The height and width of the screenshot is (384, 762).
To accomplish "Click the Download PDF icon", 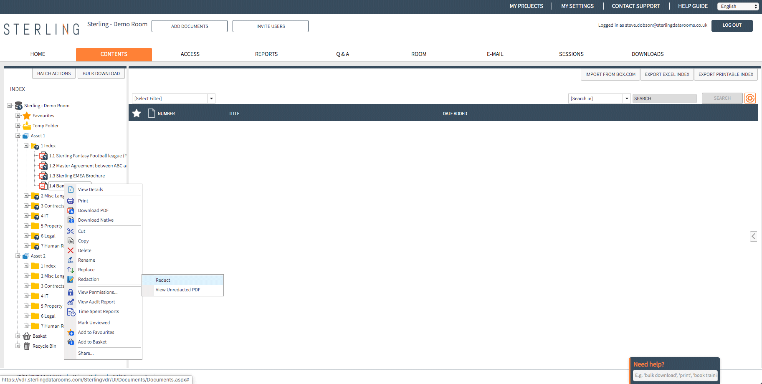I will pos(71,210).
